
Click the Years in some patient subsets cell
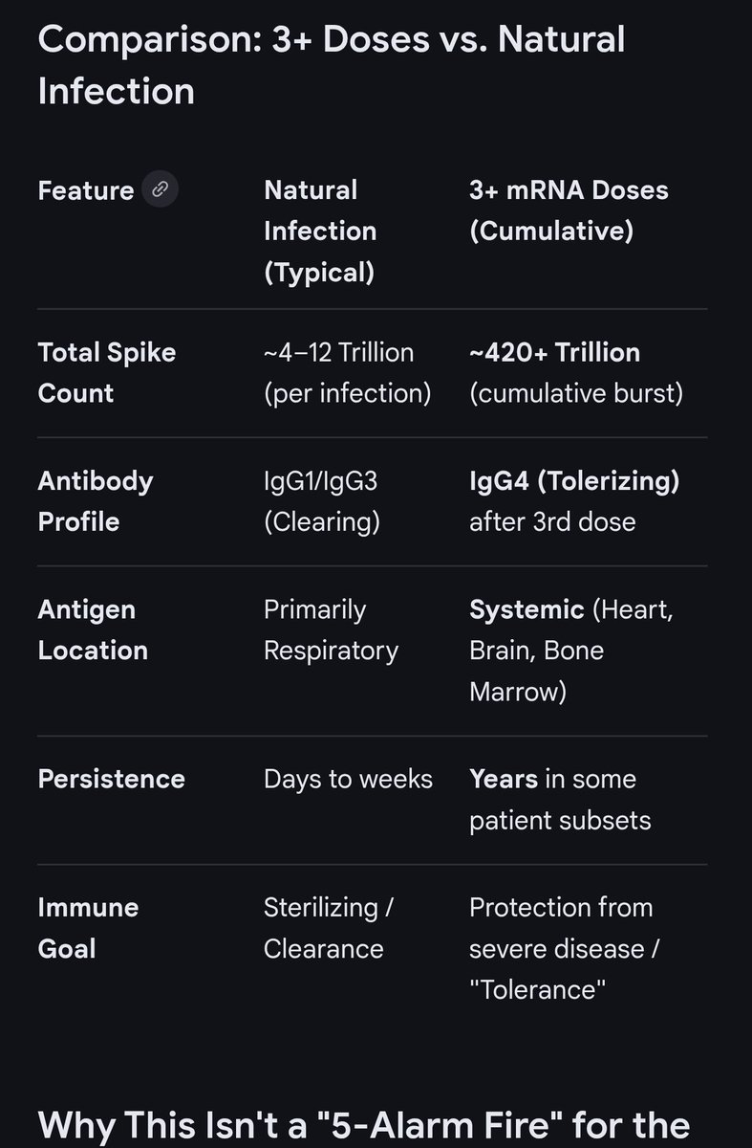pyautogui.click(x=560, y=800)
